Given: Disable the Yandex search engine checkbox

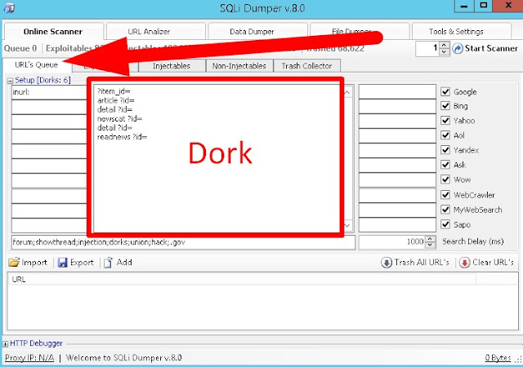Looking at the screenshot, I should (445, 149).
